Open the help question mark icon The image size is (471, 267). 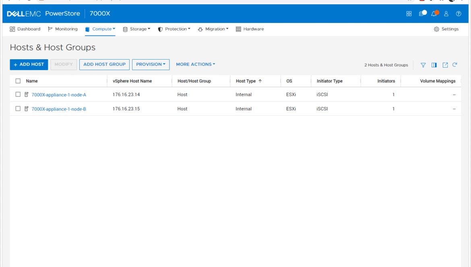pyautogui.click(x=459, y=14)
